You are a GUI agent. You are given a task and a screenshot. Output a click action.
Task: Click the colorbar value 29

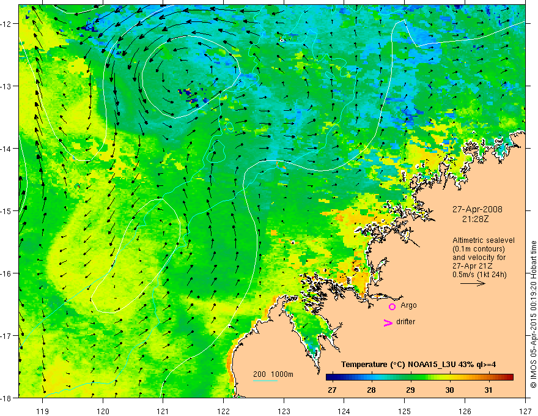pyautogui.click(x=410, y=390)
